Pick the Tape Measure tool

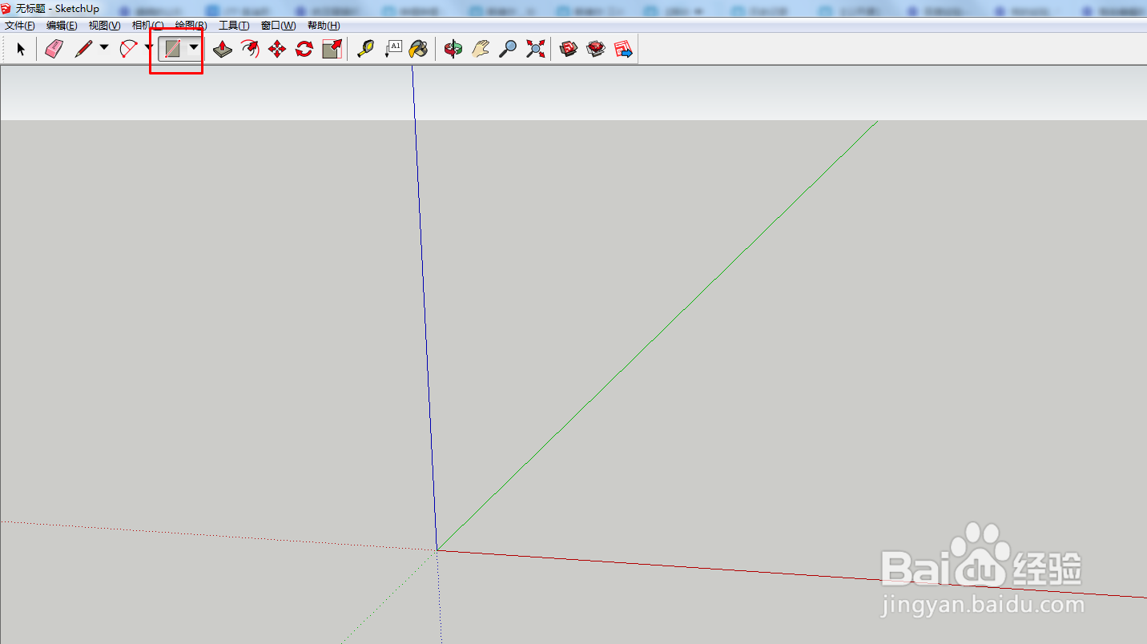coord(365,50)
